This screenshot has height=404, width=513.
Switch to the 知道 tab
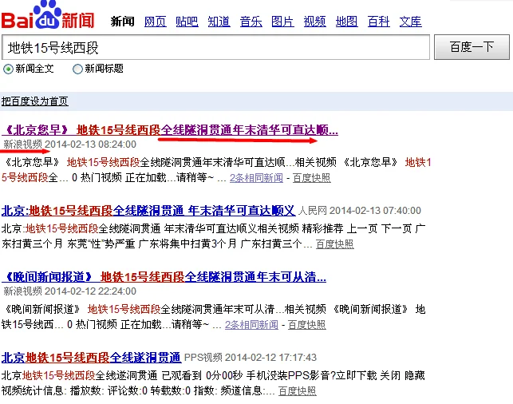[219, 22]
